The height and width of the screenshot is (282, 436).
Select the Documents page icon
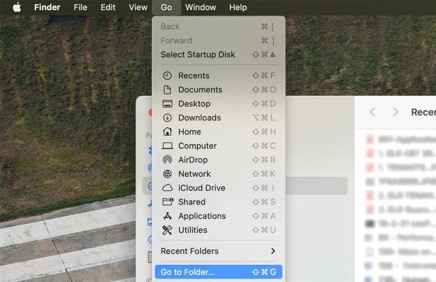(x=167, y=90)
